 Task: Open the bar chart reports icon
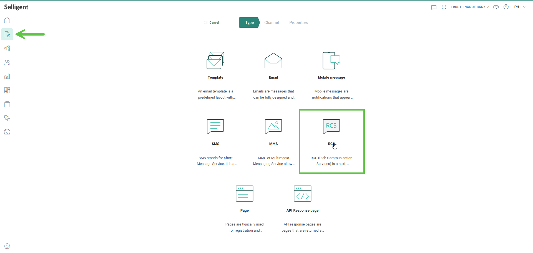point(7,76)
